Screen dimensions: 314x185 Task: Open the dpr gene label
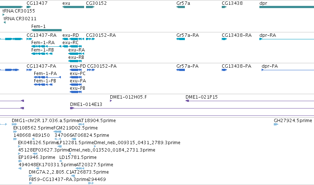[x=263, y=3]
